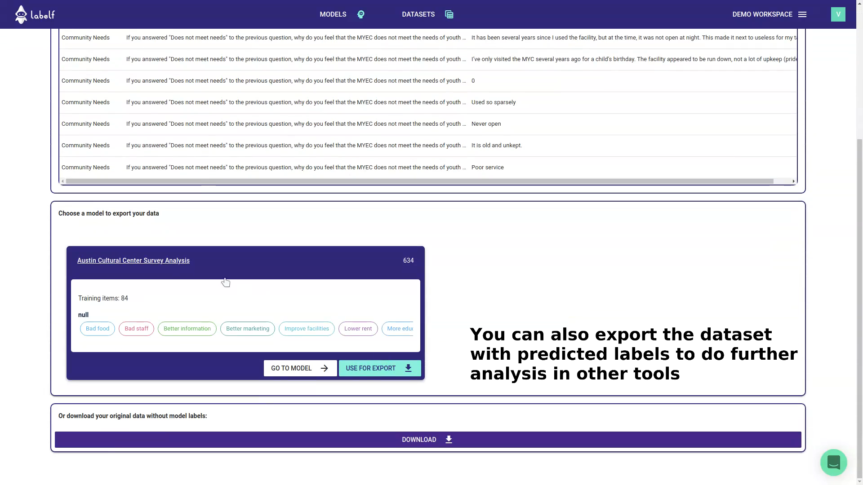Image resolution: width=863 pixels, height=485 pixels.
Task: Click the Datasets table icon
Action: pos(449,14)
